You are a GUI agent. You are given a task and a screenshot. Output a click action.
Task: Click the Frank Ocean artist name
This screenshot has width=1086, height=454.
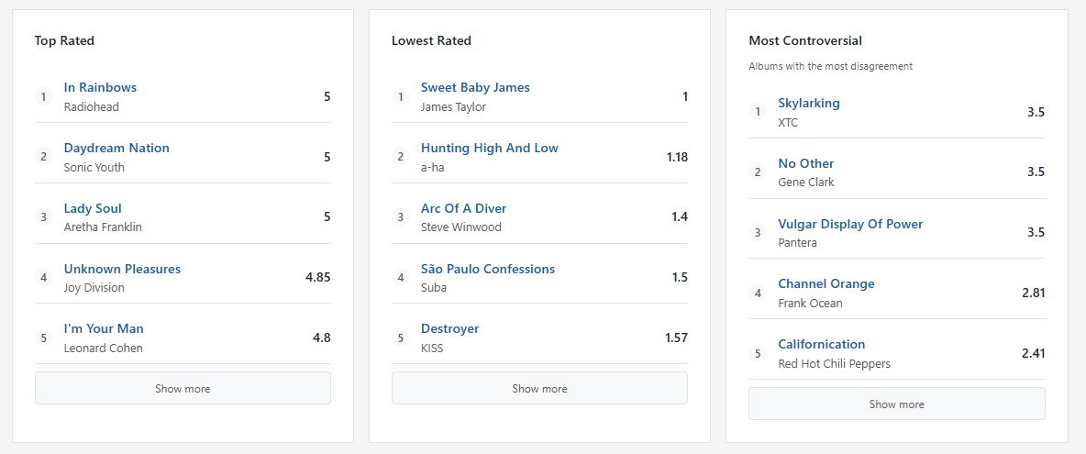(810, 304)
